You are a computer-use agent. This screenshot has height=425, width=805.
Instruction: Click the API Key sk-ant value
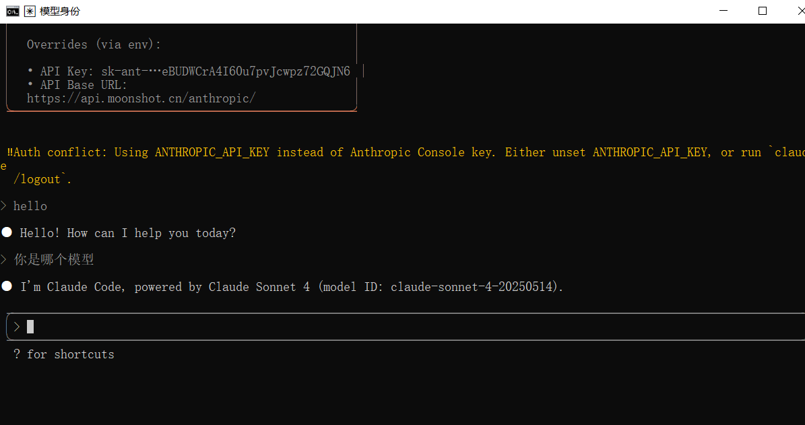pos(226,71)
